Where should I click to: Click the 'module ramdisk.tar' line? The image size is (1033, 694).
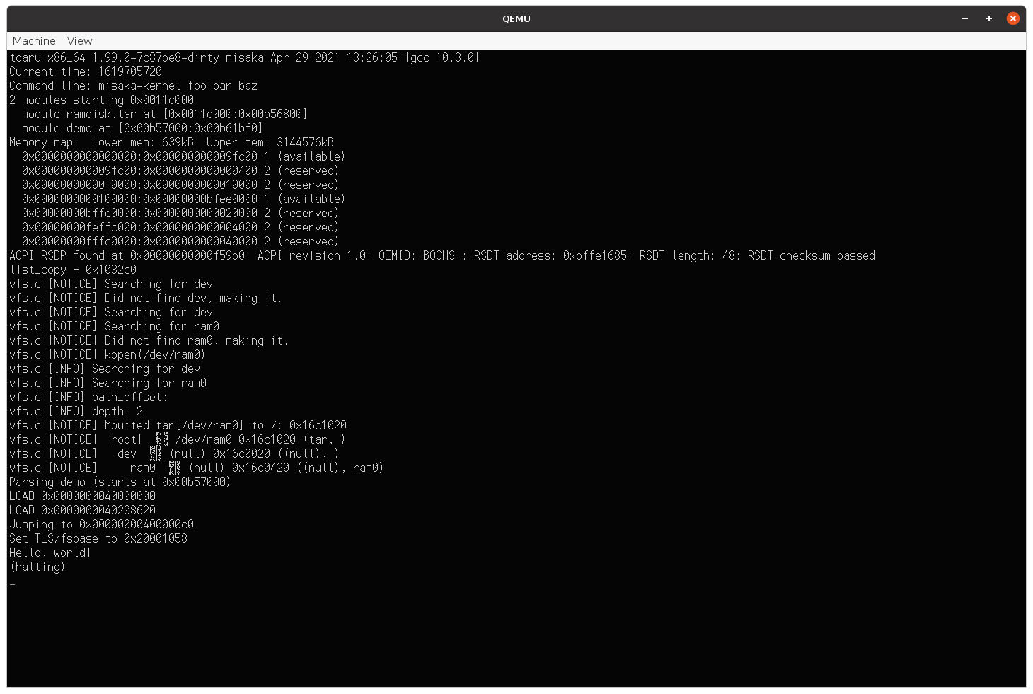coord(164,114)
